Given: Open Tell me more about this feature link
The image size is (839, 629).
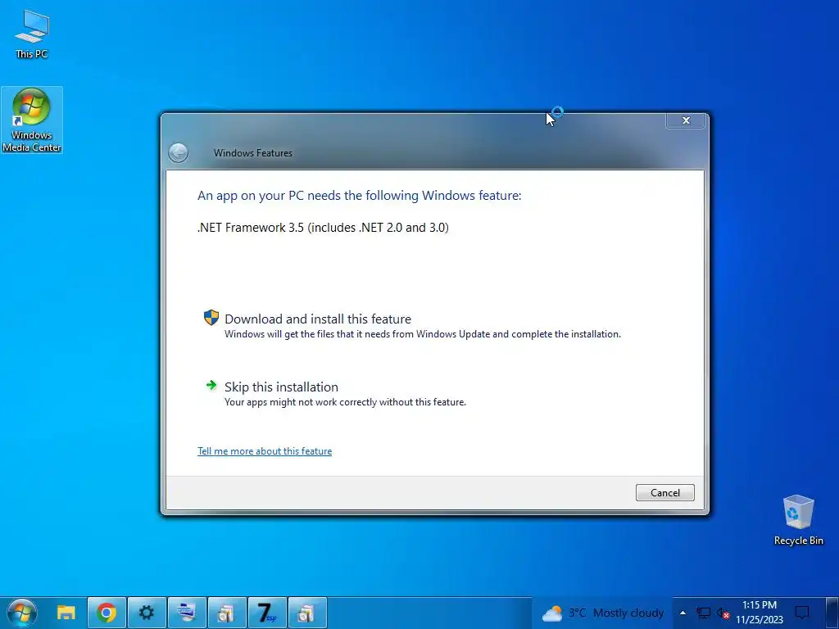Looking at the screenshot, I should [265, 451].
